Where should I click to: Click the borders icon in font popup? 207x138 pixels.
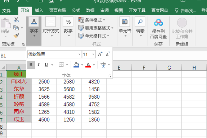pos(61,65)
